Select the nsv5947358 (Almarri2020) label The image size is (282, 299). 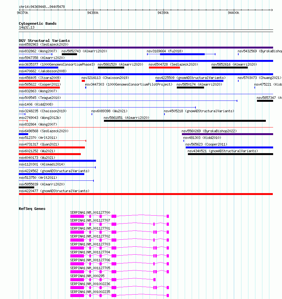coord(42,58)
